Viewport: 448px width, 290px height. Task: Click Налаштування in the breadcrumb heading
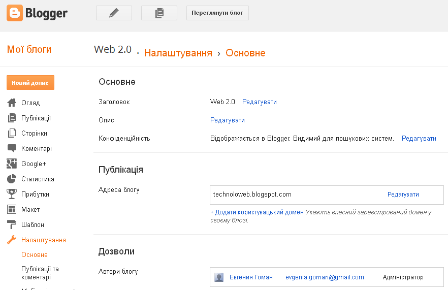point(178,53)
